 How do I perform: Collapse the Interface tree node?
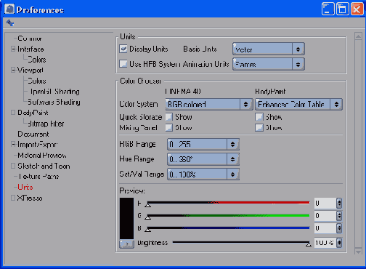click(13, 49)
